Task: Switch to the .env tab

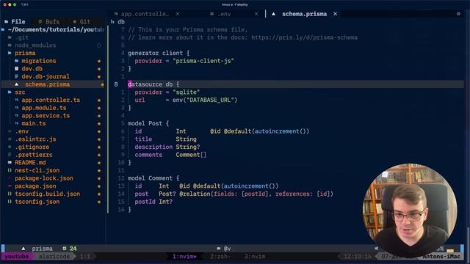Action: (224, 14)
